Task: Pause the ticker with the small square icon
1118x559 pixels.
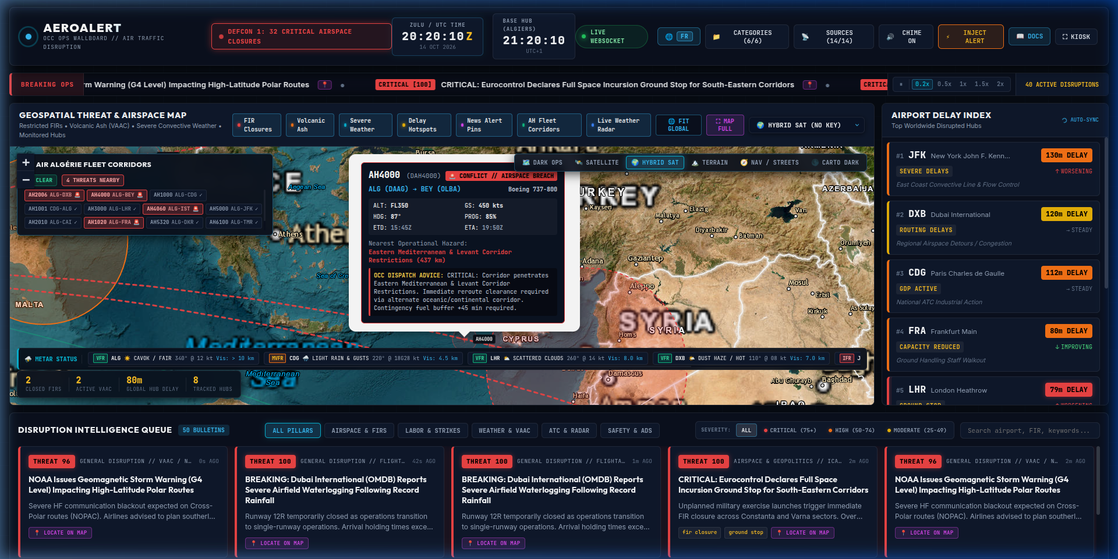Action: pyautogui.click(x=901, y=84)
